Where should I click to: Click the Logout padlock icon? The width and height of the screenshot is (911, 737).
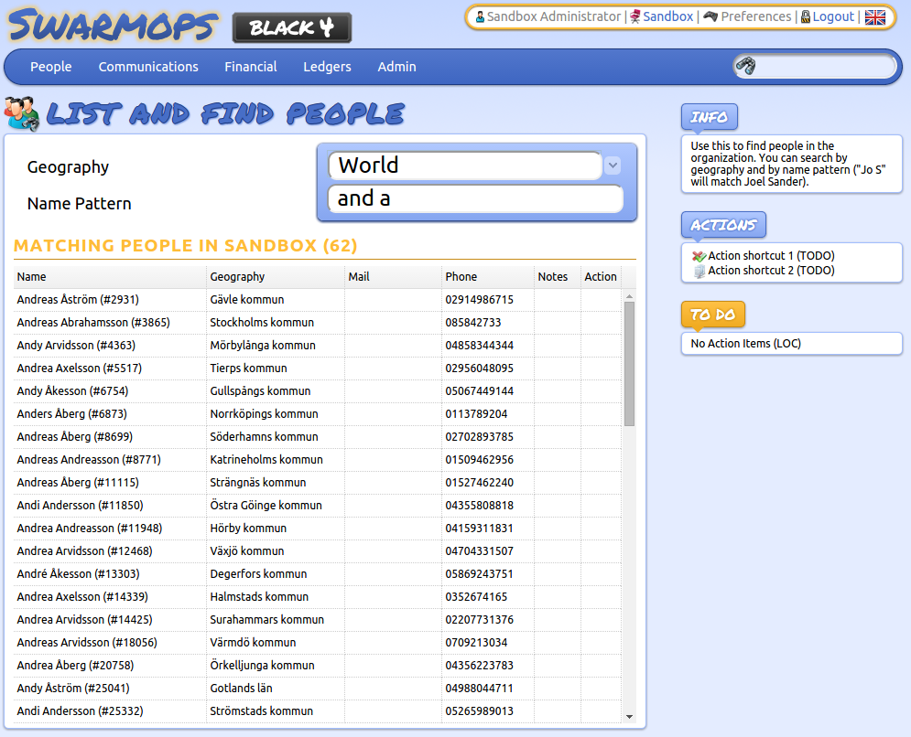[x=806, y=16]
